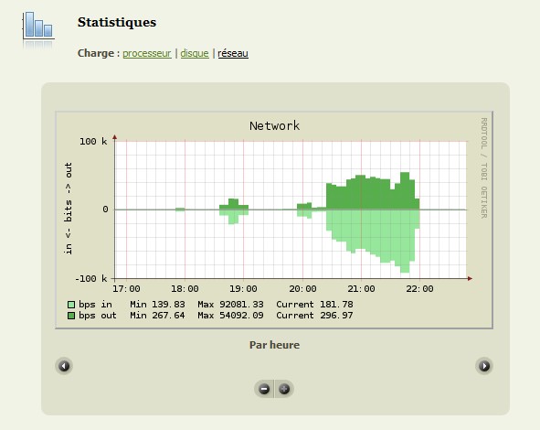Open the disque load link

(195, 53)
